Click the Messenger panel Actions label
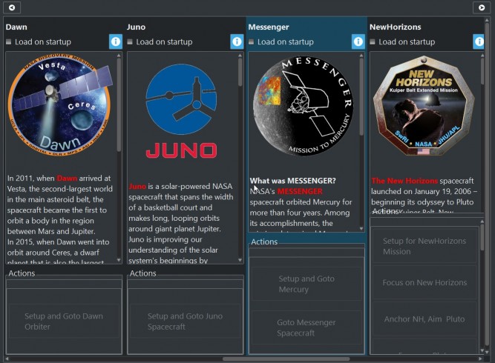The image size is (495, 363). coord(264,242)
